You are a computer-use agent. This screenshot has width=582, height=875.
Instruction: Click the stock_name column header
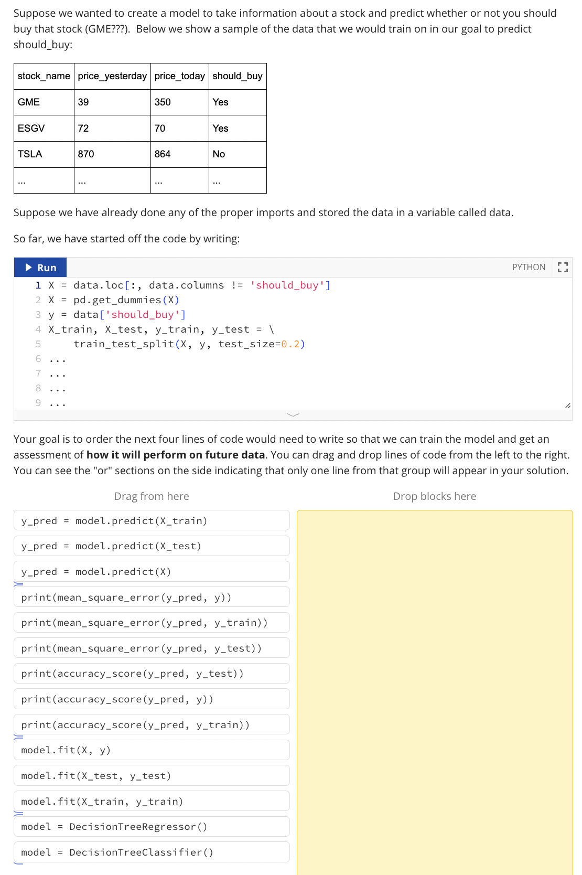tap(44, 76)
